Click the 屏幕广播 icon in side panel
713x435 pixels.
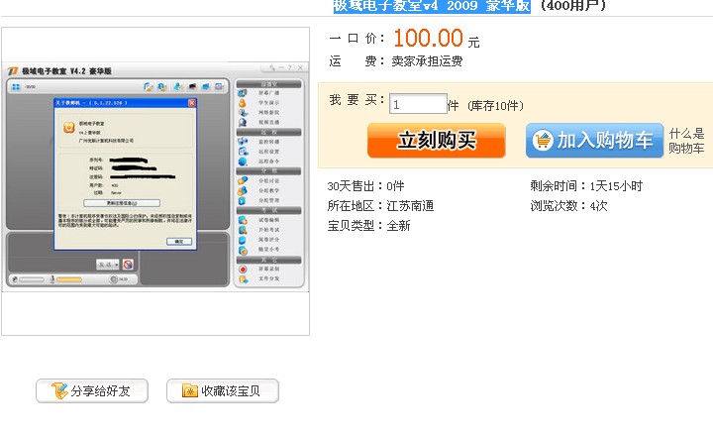244,93
